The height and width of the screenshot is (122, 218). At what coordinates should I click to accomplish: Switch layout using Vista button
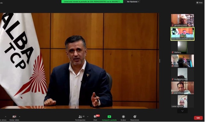point(199,3)
